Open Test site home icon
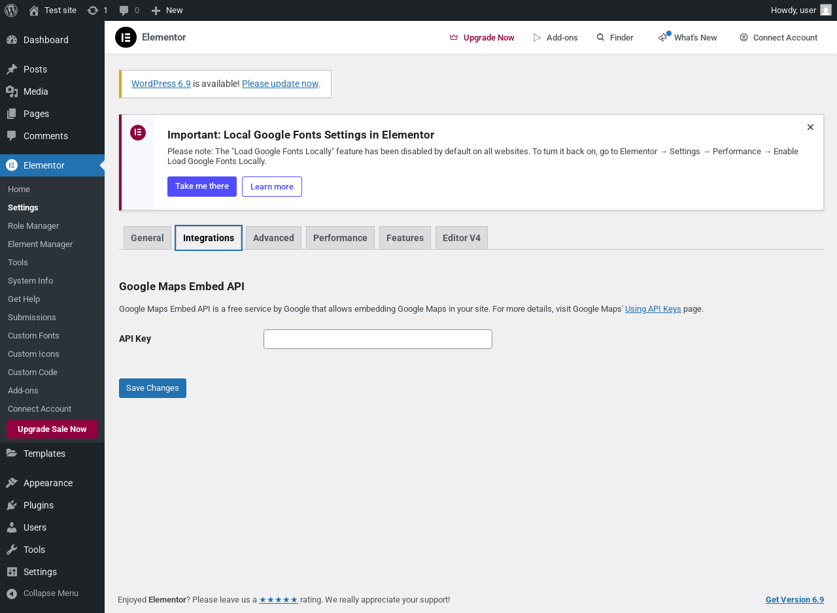The image size is (837, 613). click(34, 10)
